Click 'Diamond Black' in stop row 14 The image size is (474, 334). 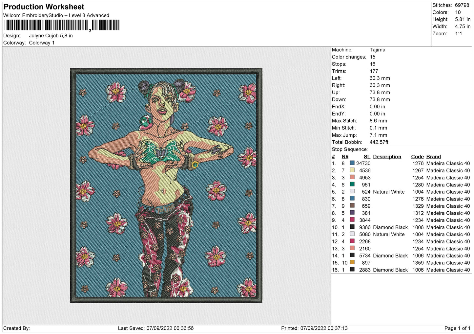[390, 256]
